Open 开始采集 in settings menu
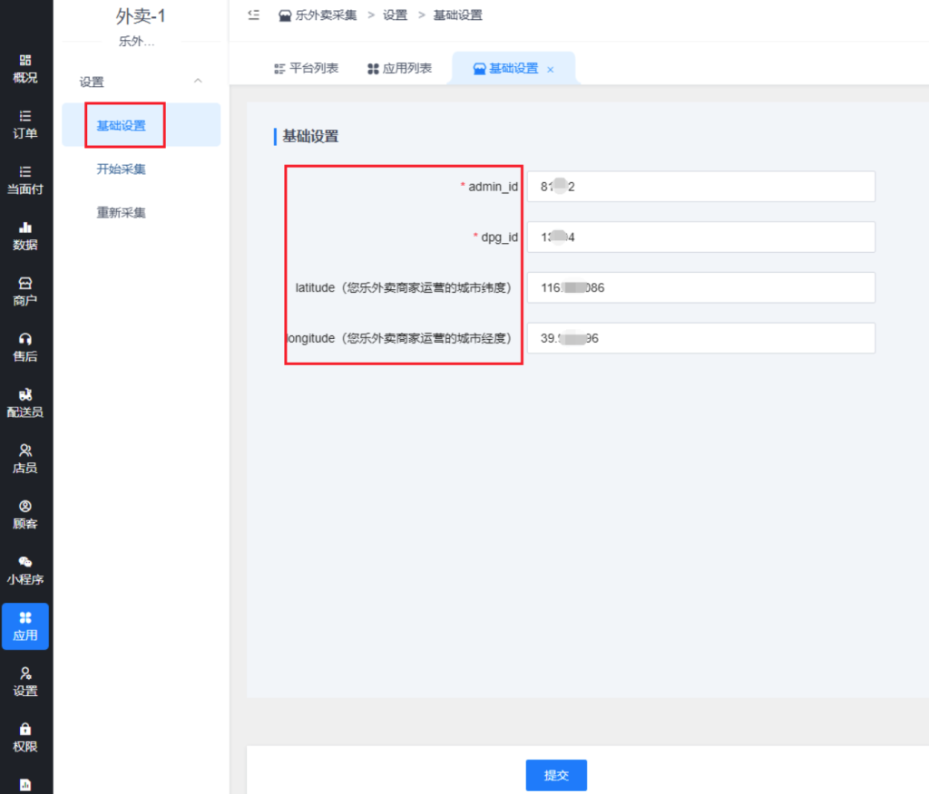This screenshot has height=794, width=929. (x=122, y=169)
